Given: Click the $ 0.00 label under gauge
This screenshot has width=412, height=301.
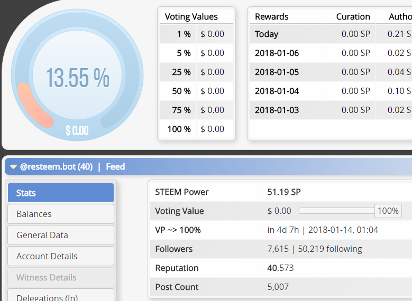Looking at the screenshot, I should (77, 130).
